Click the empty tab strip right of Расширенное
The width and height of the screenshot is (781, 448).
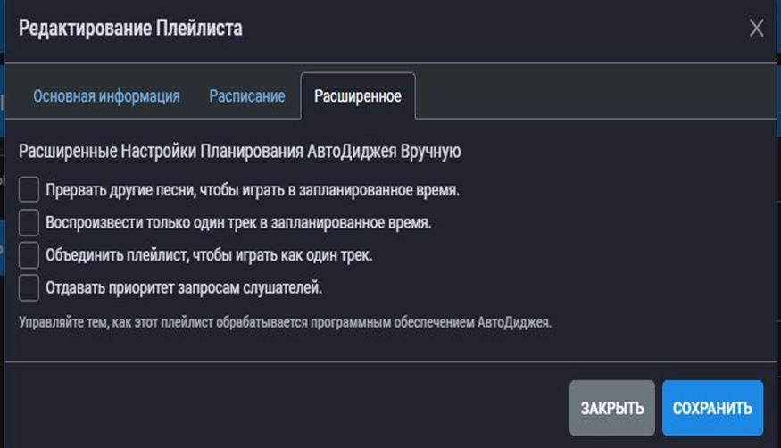point(589,96)
